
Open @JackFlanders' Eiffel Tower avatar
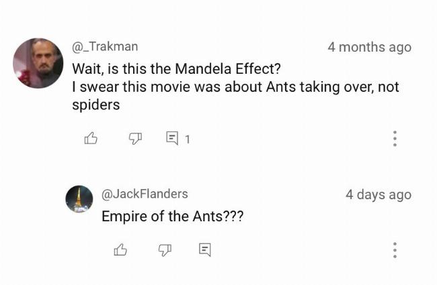79,198
